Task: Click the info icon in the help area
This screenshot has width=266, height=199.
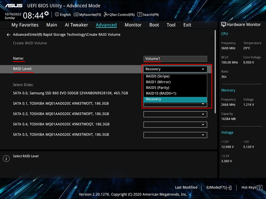Action: (x=6, y=159)
